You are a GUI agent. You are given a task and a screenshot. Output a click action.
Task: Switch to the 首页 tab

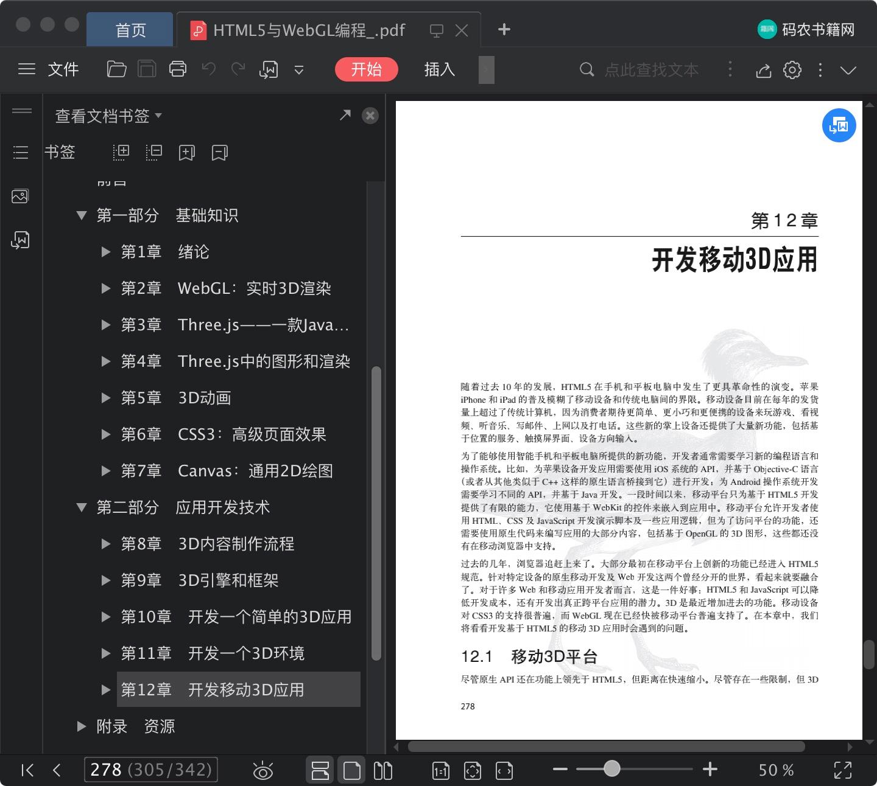tap(130, 30)
